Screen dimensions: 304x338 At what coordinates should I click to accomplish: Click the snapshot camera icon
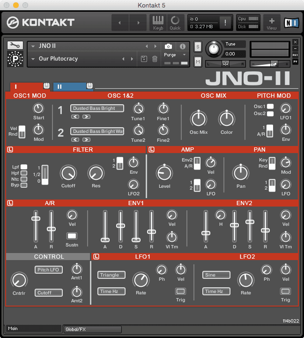click(x=168, y=46)
